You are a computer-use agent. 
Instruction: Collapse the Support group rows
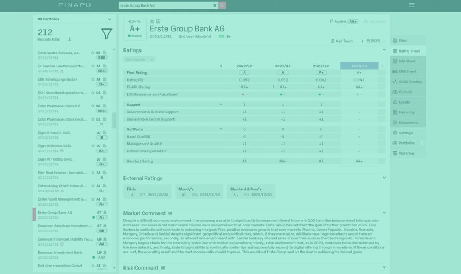[x=221, y=104]
